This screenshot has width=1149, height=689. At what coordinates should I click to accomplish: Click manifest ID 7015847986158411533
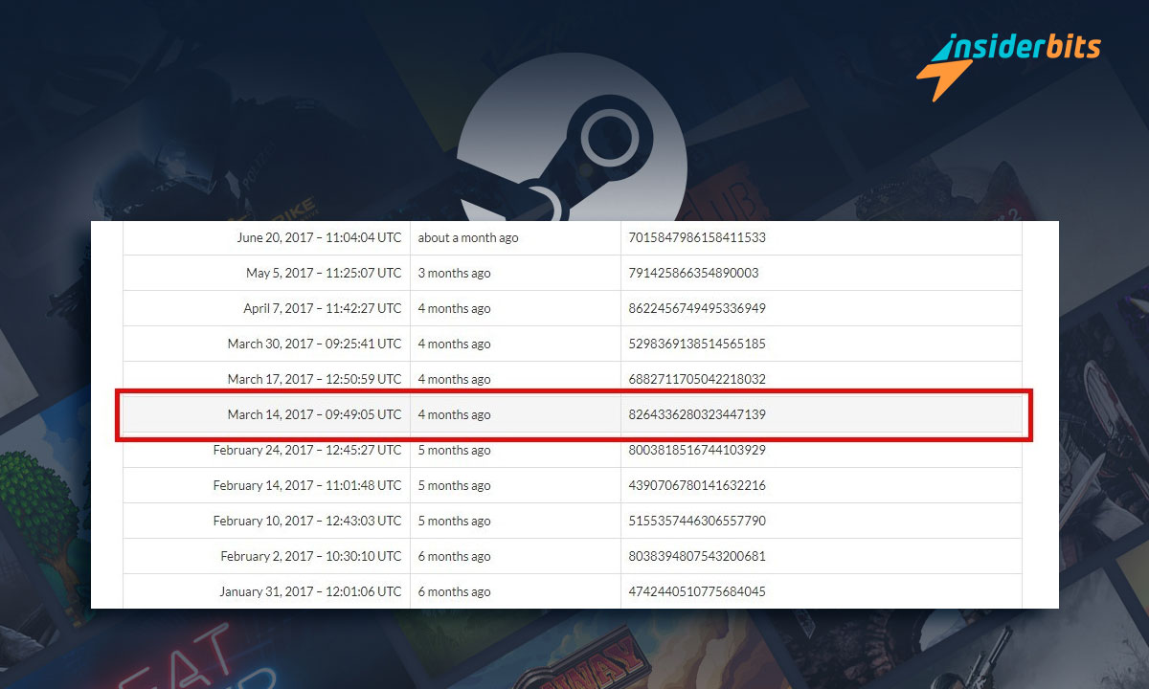pyautogui.click(x=696, y=237)
